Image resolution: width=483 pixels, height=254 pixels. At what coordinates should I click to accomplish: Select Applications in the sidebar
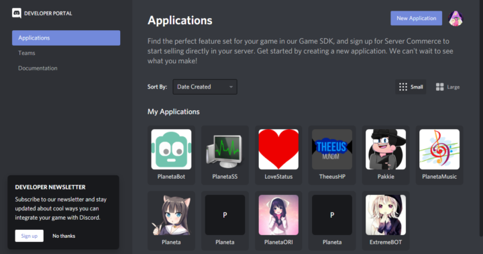(x=66, y=38)
